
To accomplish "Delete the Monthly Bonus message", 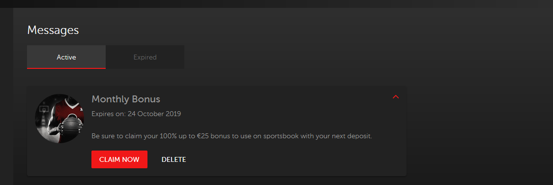I will (x=174, y=159).
